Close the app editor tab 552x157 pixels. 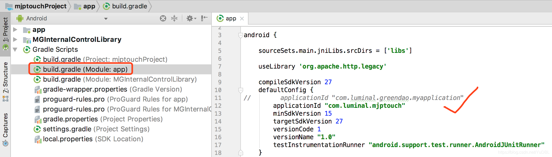click(x=242, y=19)
